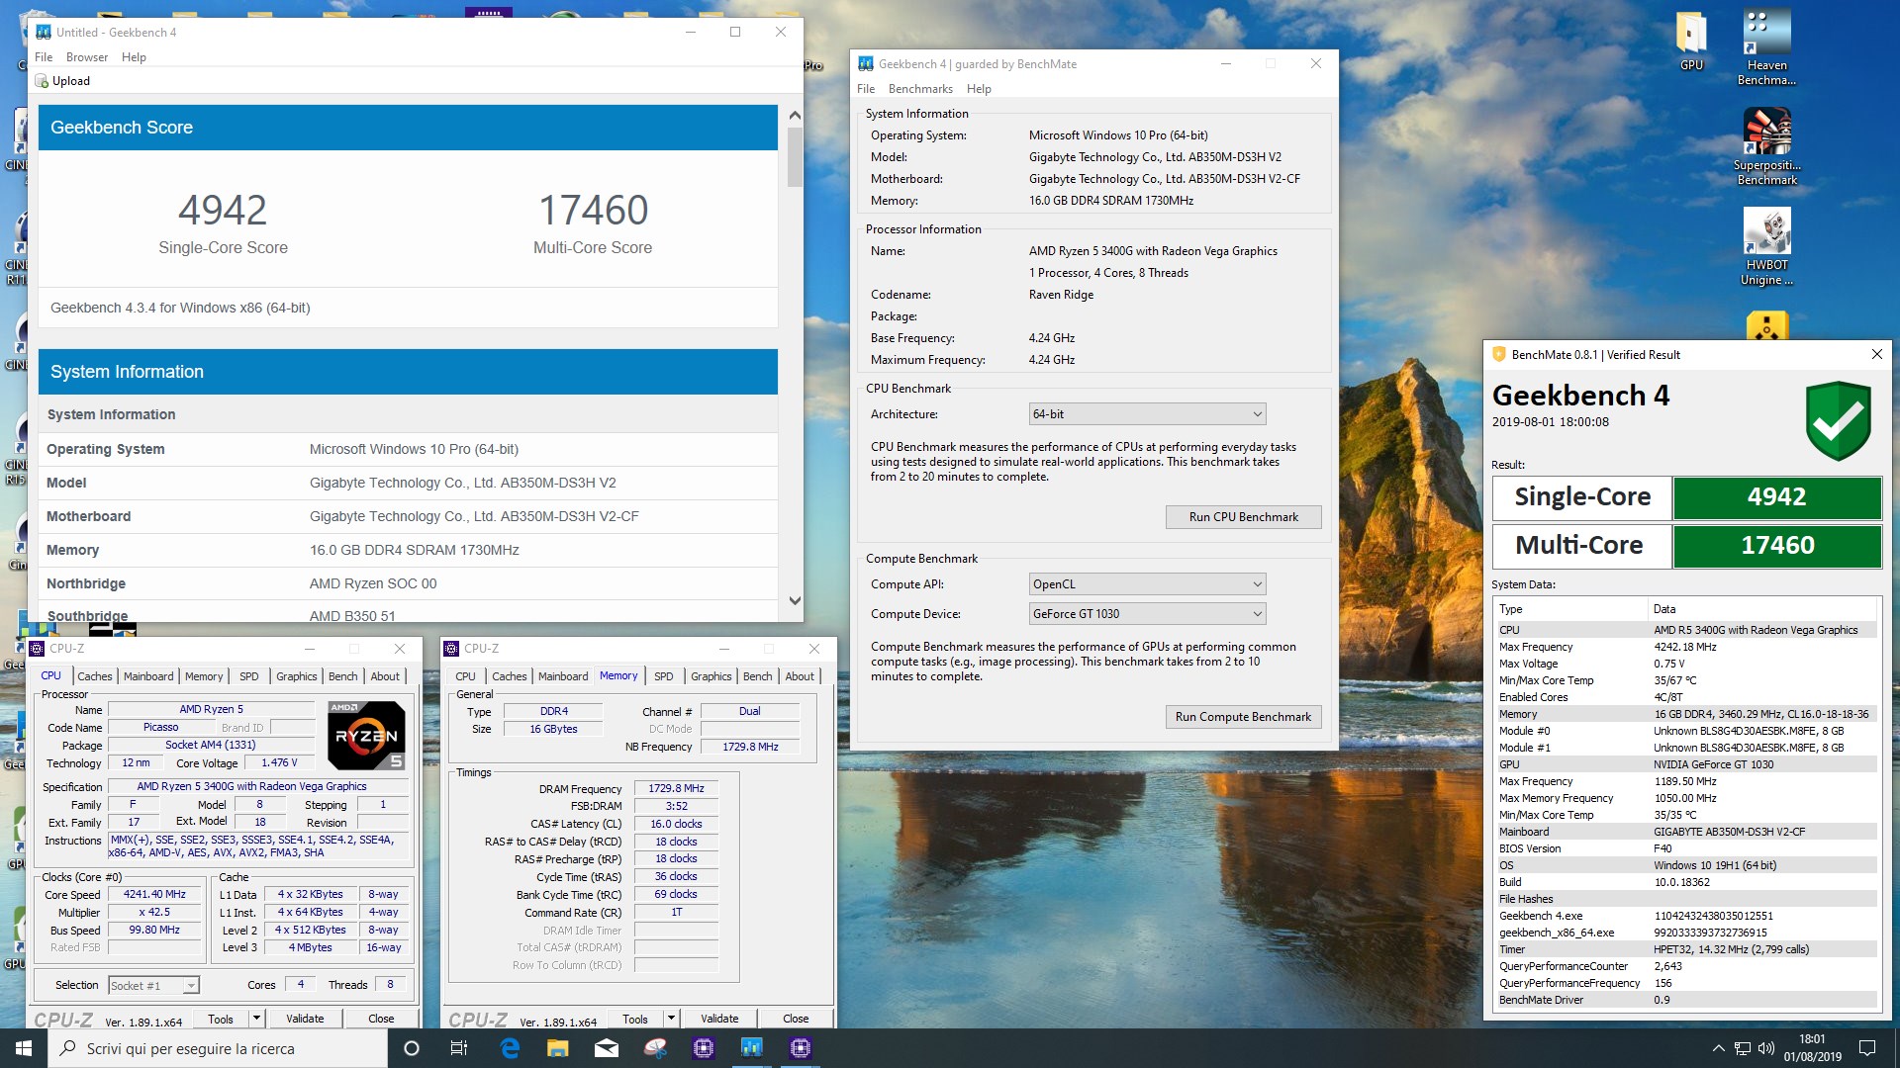Viewport: 1900px width, 1068px height.
Task: Click the Upload icon in Geekbench results window
Action: click(x=43, y=81)
